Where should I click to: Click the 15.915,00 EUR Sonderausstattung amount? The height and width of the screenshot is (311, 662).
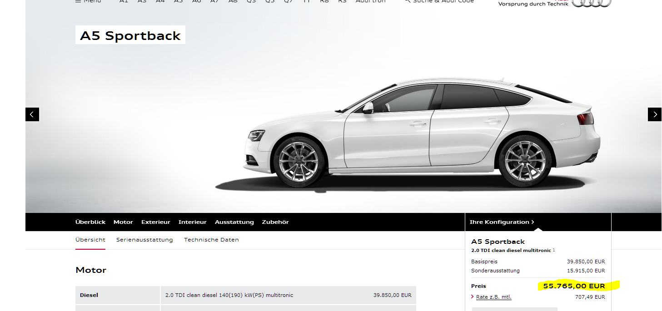click(586, 271)
